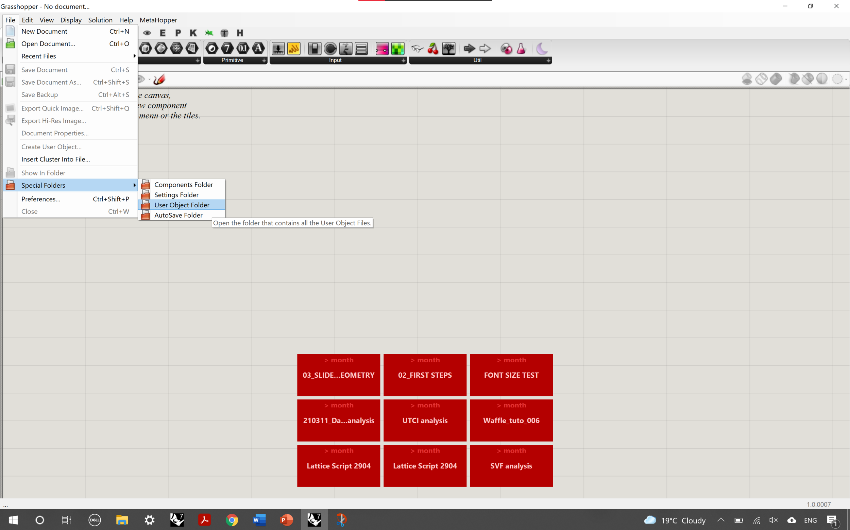Pick the green checkered swatch icon
The height and width of the screenshot is (530, 850).
(397, 48)
